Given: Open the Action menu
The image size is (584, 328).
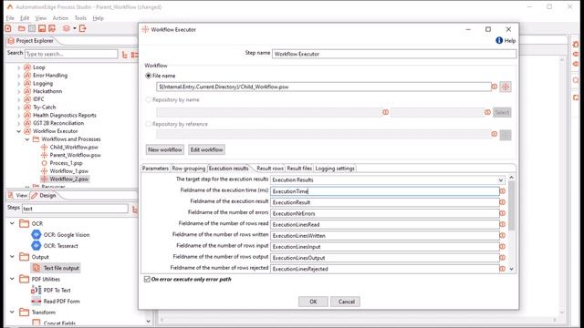Looking at the screenshot, I should (60, 18).
